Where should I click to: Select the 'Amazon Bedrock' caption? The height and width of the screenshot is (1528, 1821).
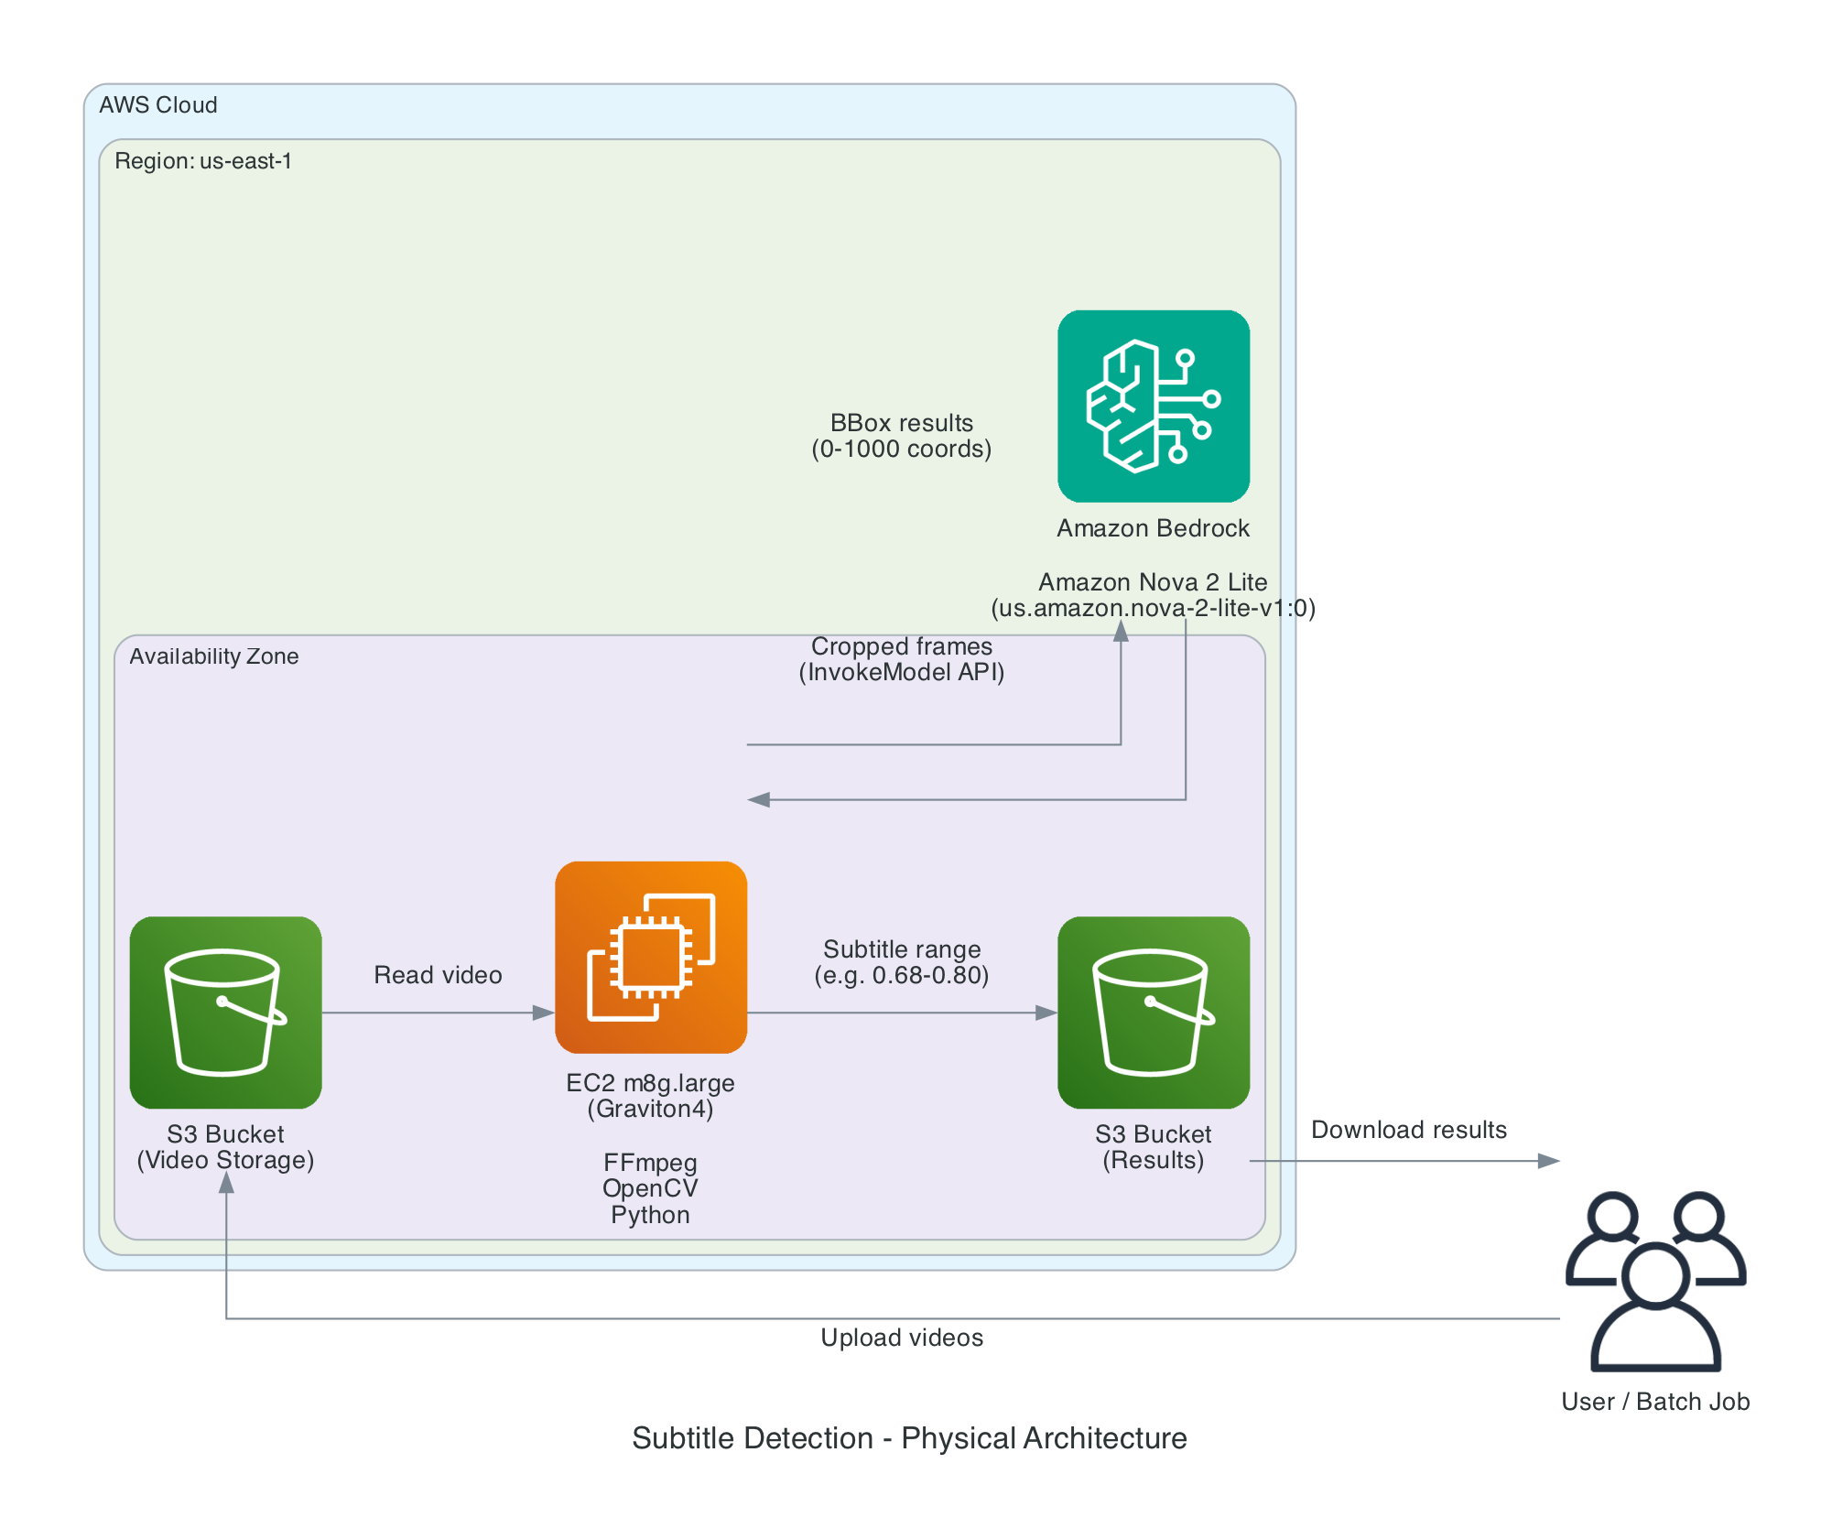[1153, 528]
